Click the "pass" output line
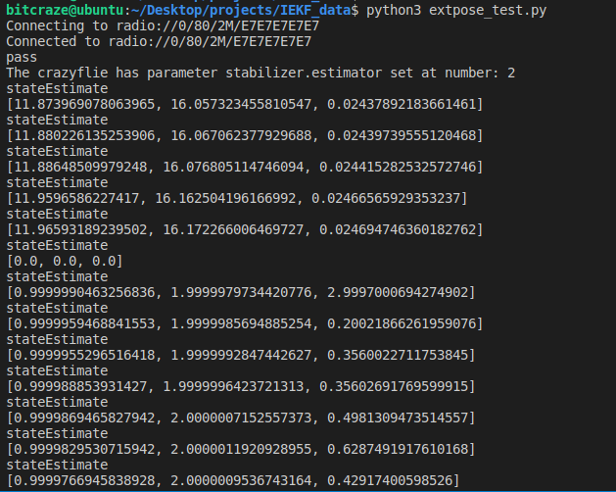This screenshot has height=492, width=616. click(22, 57)
